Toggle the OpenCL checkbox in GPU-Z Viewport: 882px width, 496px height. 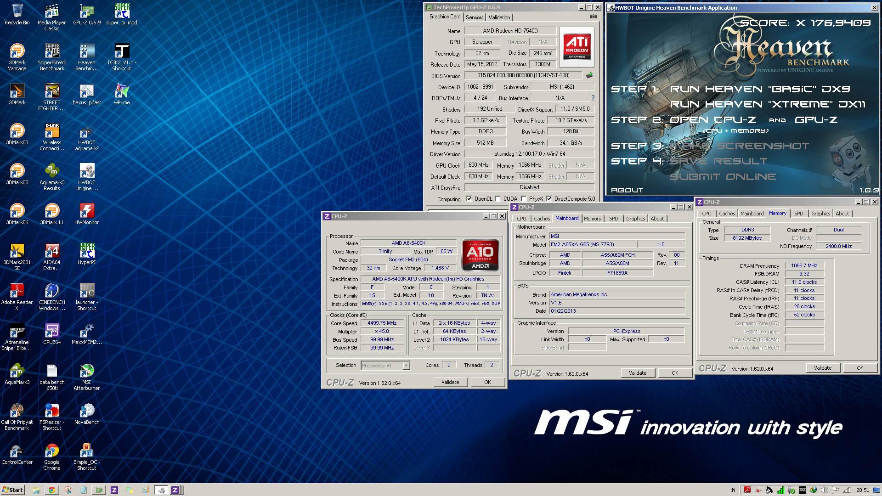pos(469,199)
